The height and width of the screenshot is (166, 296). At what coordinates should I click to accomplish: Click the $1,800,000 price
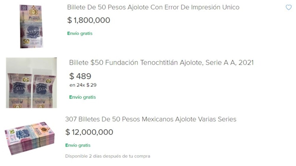[89, 20]
